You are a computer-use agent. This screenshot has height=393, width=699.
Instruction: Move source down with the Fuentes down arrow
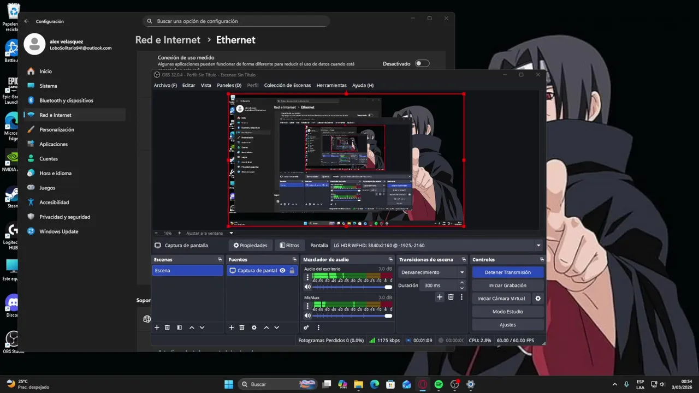coord(277,327)
